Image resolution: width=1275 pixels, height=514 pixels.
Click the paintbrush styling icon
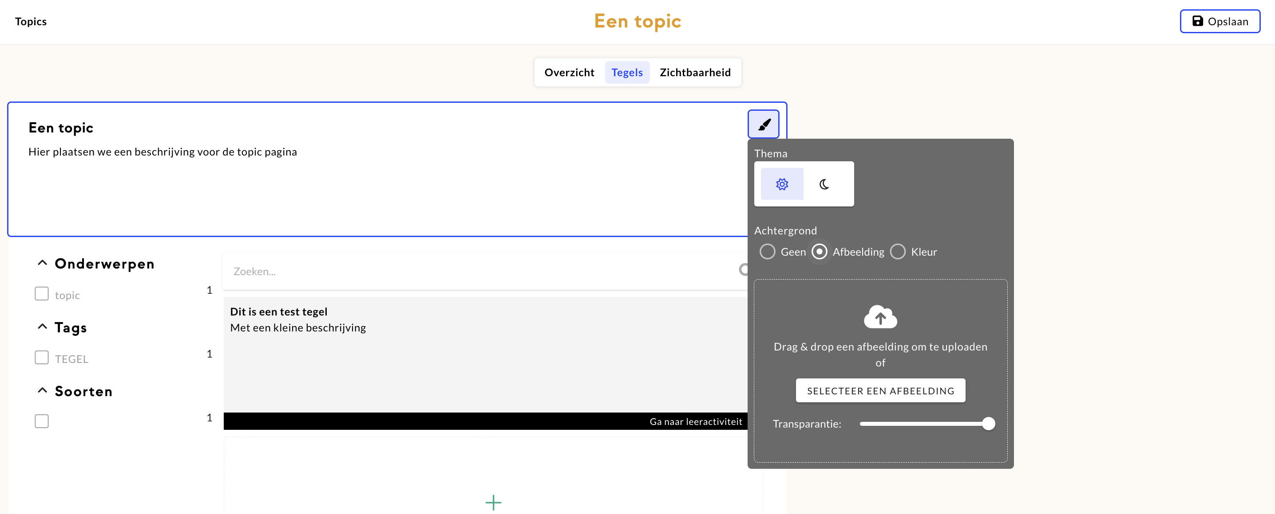[x=763, y=124]
